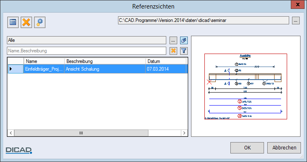Click the DICAD logo
Screen dimensions: 307x162
(19, 150)
